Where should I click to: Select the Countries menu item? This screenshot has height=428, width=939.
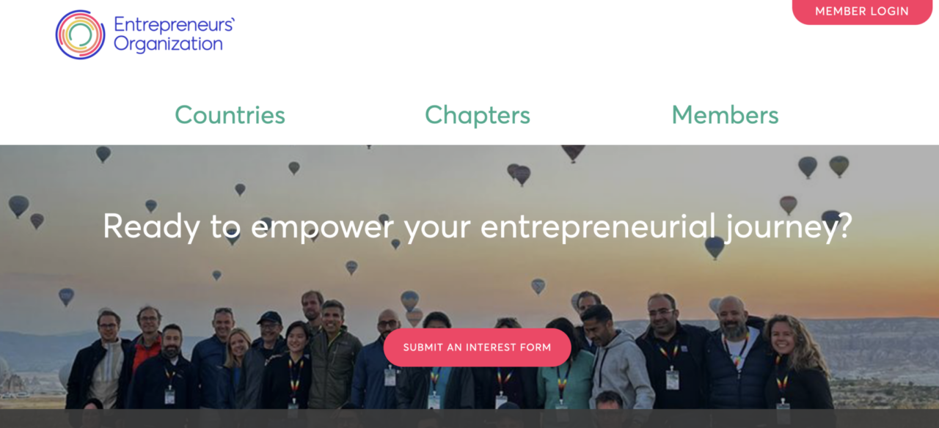(x=230, y=115)
